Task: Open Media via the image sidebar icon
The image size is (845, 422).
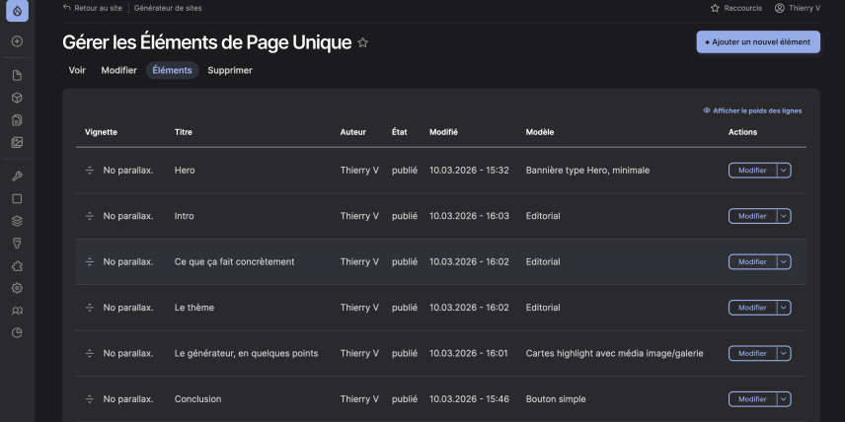Action: tap(17, 143)
